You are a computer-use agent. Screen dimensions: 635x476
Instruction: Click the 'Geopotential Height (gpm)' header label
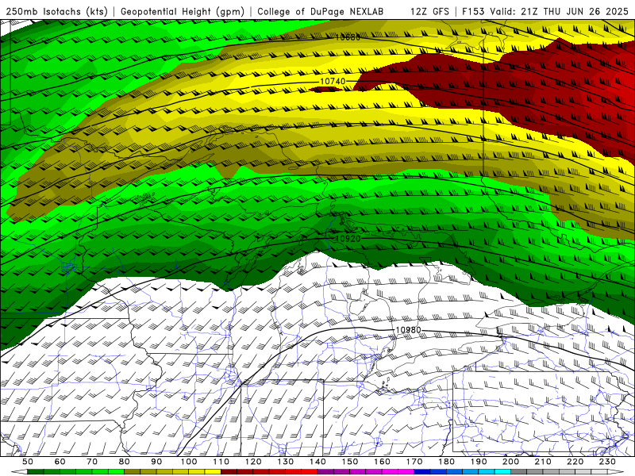coord(183,11)
